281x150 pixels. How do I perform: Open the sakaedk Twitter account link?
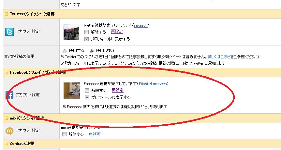pos(141,25)
